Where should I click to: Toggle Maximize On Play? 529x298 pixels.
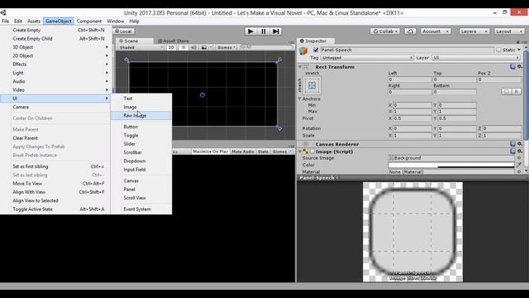210,151
